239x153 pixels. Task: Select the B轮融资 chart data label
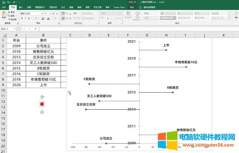[x=173, y=87]
